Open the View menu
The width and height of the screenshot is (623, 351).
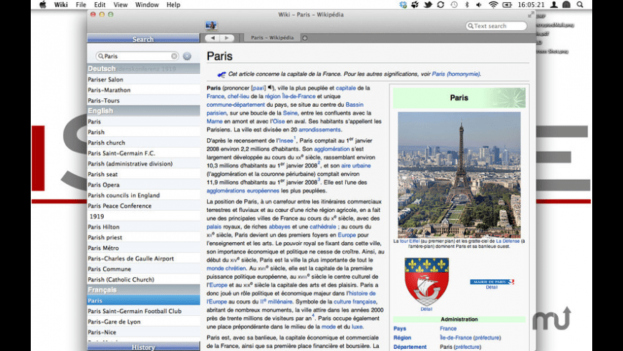(x=120, y=5)
